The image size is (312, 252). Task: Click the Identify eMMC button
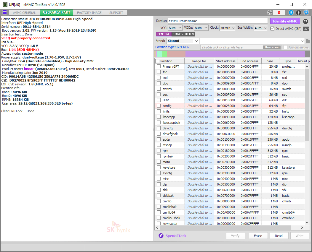285,21
